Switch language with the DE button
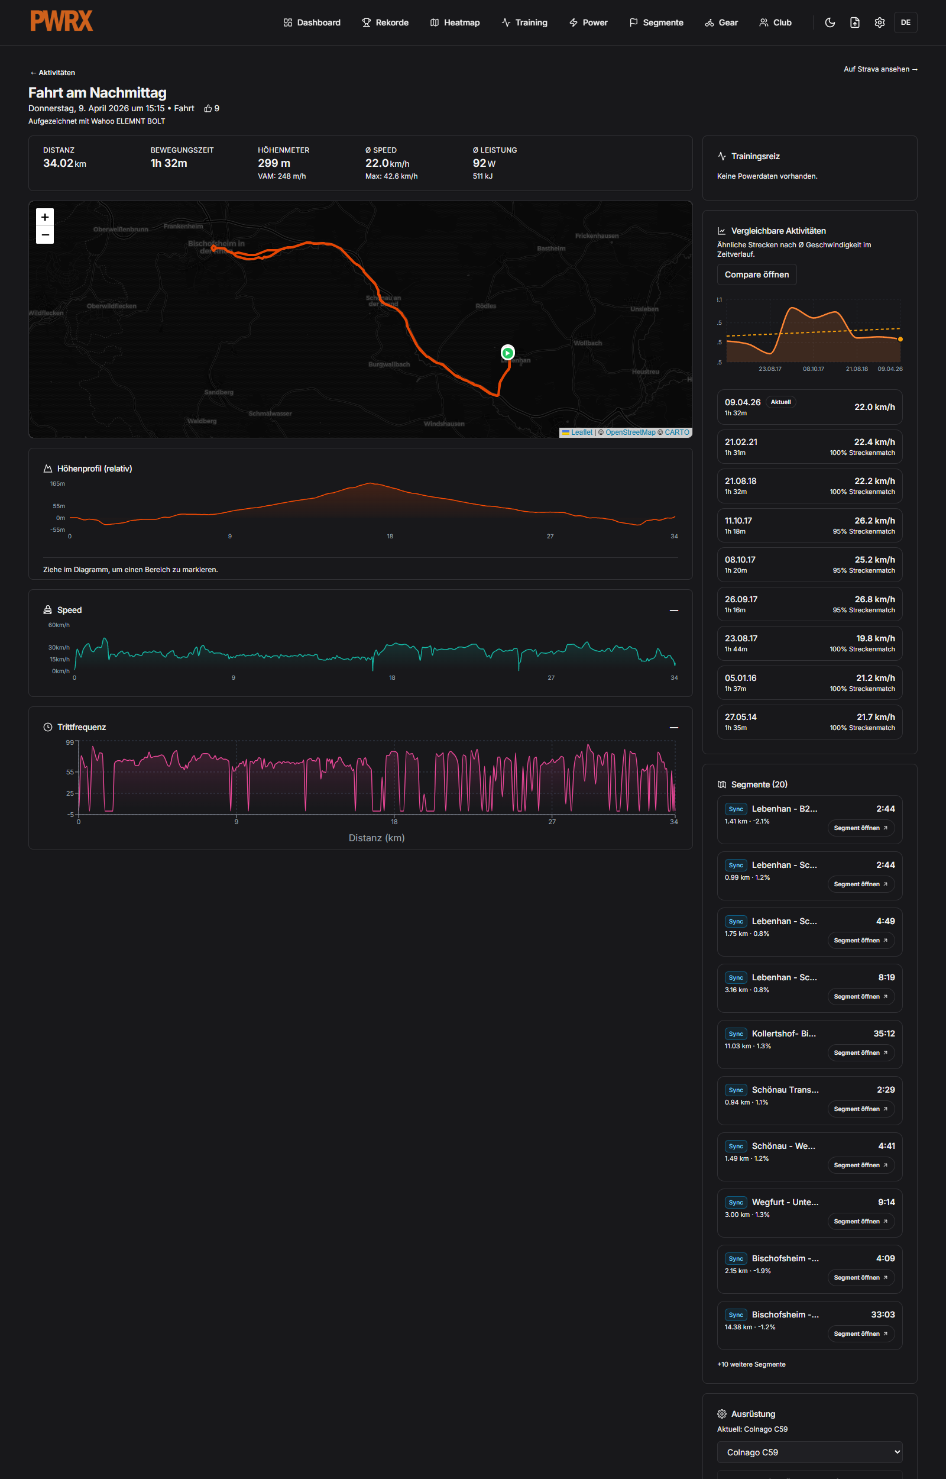This screenshot has height=1479, width=946. pos(905,22)
